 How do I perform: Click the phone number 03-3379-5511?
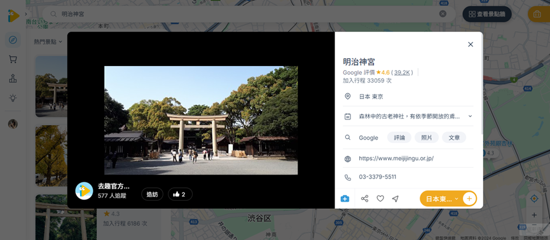(x=378, y=177)
